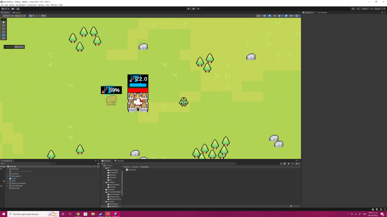Collapse the Prefabs folder in Project tree

click(104, 182)
